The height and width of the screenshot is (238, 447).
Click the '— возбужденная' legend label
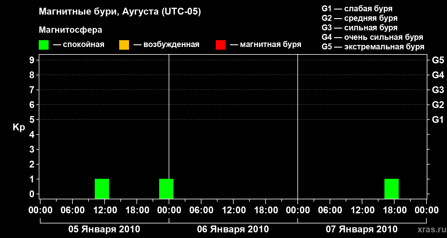click(166, 45)
